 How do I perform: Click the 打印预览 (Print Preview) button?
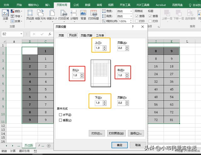click(x=116, y=133)
